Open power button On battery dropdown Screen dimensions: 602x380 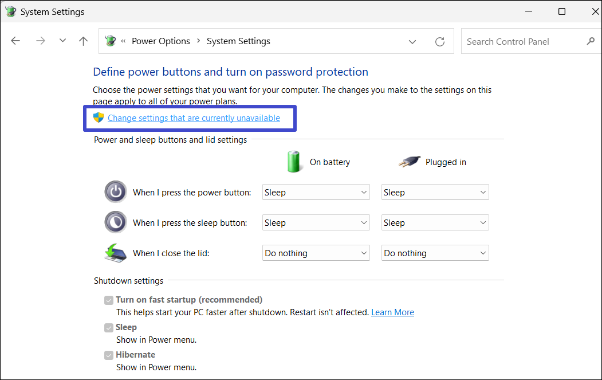click(316, 193)
